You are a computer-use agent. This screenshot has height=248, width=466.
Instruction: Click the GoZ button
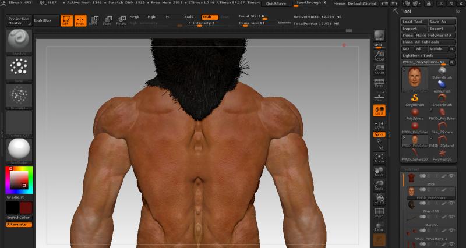click(407, 49)
